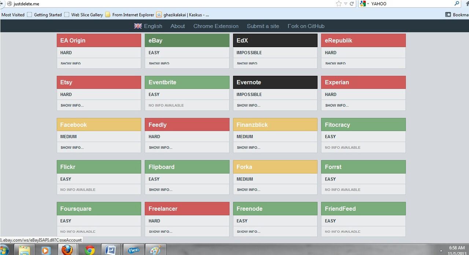Screen dimensions: 469x255
Task: Open the Bookmarks menu star button
Action: tap(457, 15)
